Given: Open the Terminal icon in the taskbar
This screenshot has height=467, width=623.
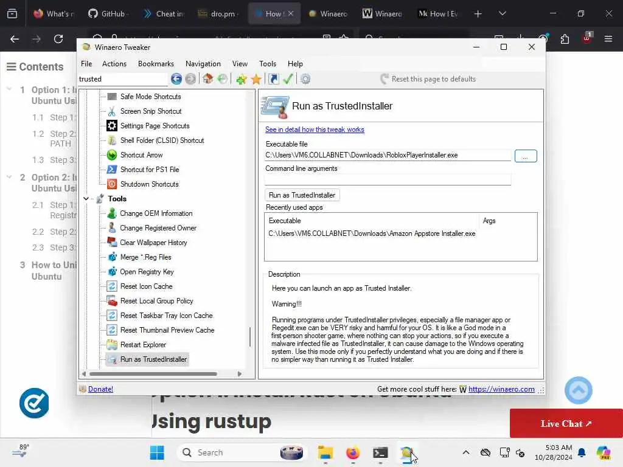Looking at the screenshot, I should 380,452.
